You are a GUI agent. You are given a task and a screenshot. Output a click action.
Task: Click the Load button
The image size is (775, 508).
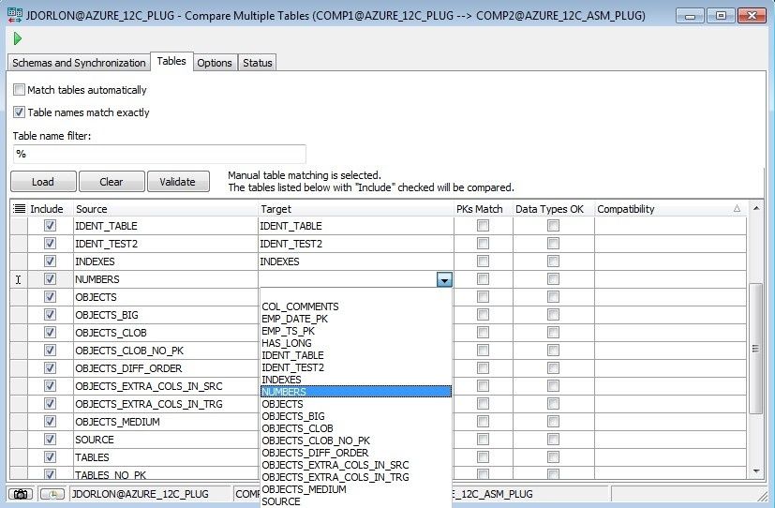click(x=43, y=182)
